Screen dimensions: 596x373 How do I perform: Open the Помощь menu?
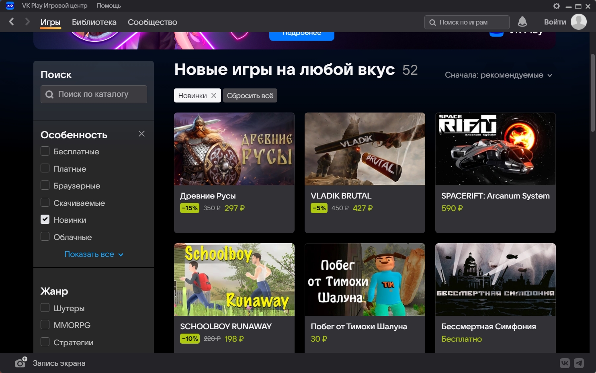tap(109, 6)
